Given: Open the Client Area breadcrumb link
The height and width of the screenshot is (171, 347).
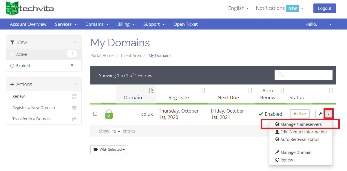Looking at the screenshot, I should [131, 55].
